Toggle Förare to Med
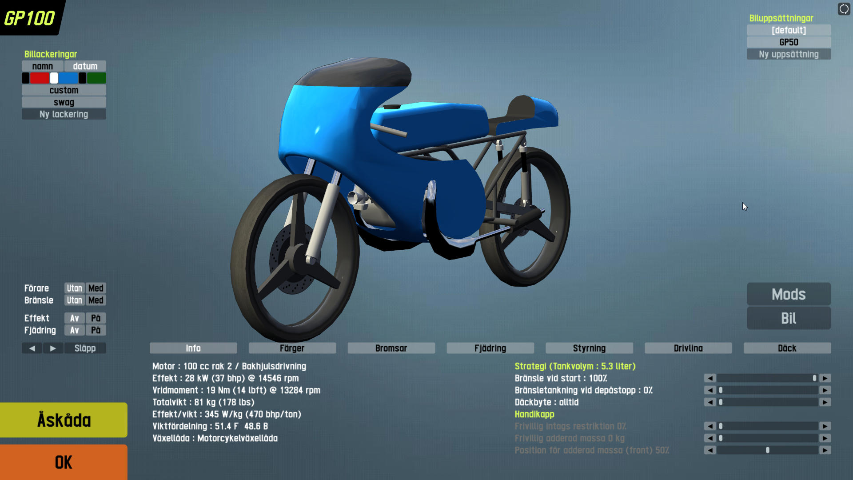The width and height of the screenshot is (853, 480). click(x=96, y=288)
